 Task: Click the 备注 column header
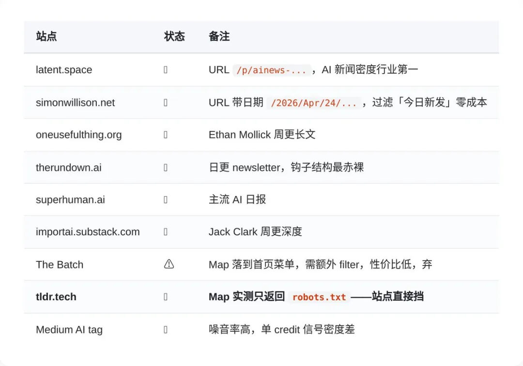[219, 36]
